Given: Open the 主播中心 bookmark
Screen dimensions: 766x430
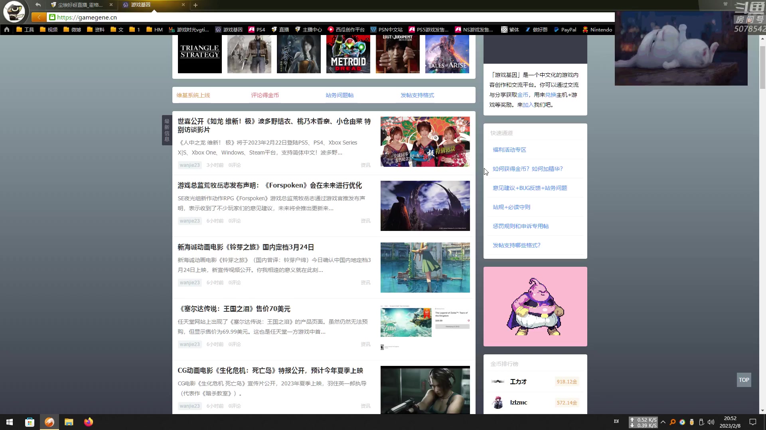Looking at the screenshot, I should tap(308, 29).
